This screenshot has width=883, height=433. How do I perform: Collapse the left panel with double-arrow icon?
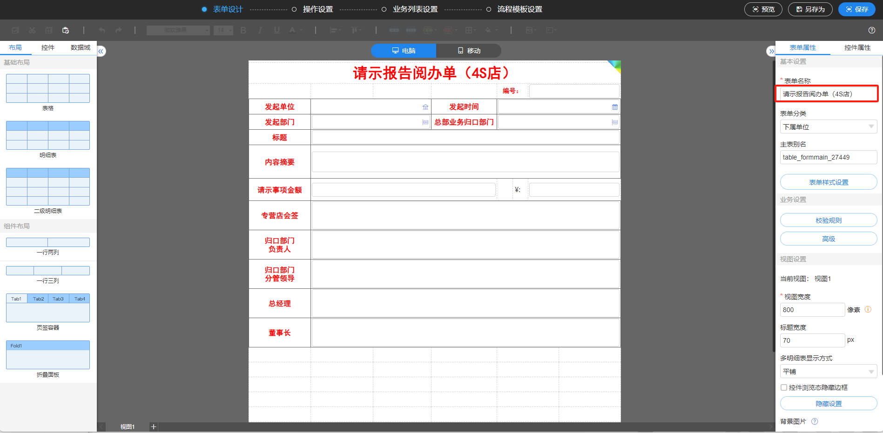(x=101, y=51)
